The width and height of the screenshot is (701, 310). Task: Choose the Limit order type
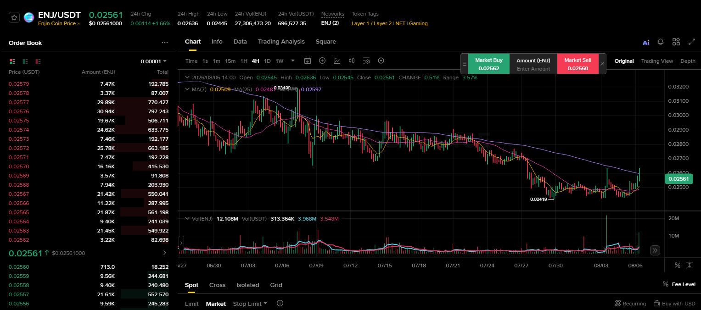coord(192,304)
